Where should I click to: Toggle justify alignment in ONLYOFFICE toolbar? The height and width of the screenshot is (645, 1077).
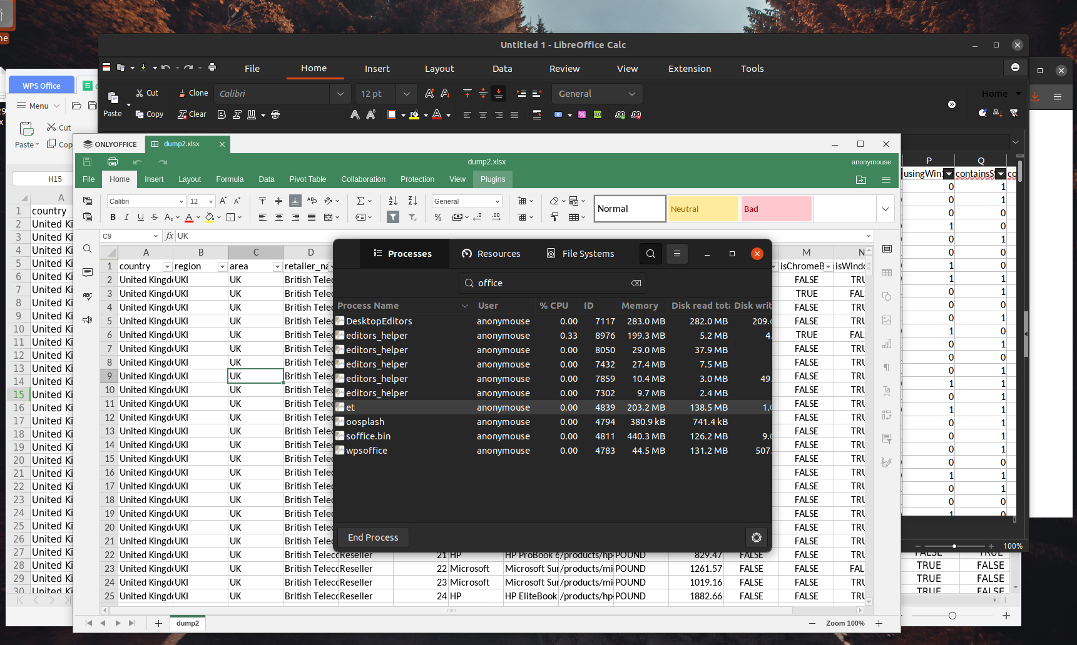[312, 217]
